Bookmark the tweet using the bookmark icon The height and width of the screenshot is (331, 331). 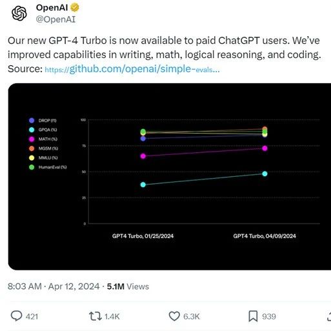click(253, 316)
